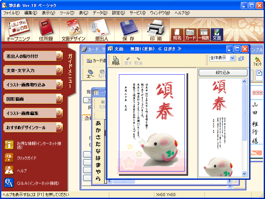Click the ガイドメニュー vertical tab
The width and height of the screenshot is (265, 199).
(x=71, y=71)
